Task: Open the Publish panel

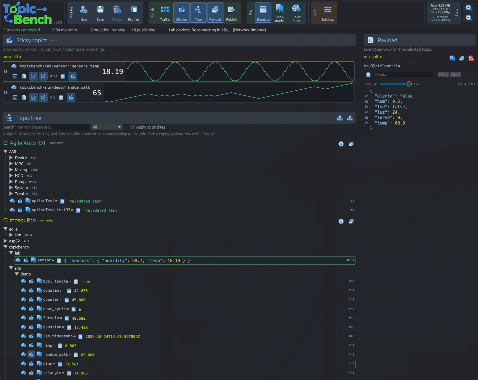Action: [232, 13]
